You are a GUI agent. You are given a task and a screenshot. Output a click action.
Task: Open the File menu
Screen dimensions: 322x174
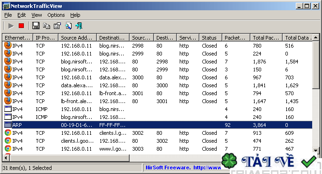coord(8,15)
